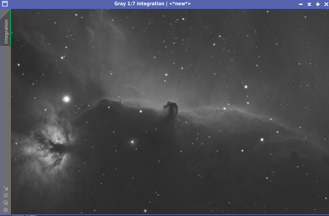Select the integration view tab

[6, 28]
